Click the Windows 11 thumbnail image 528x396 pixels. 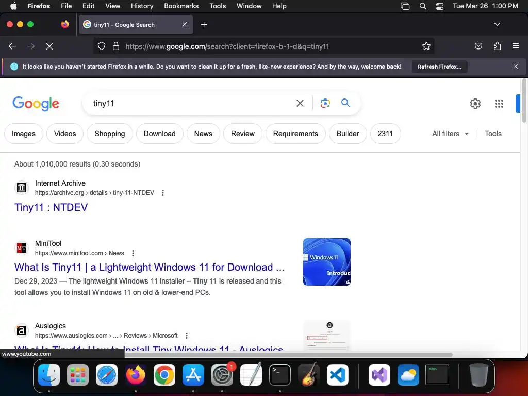pos(326,262)
